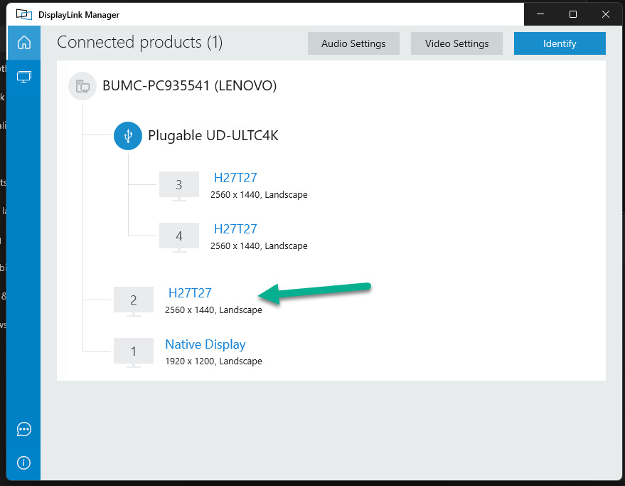Select the Plugable UD-ULTC4K tree entry

click(x=213, y=135)
